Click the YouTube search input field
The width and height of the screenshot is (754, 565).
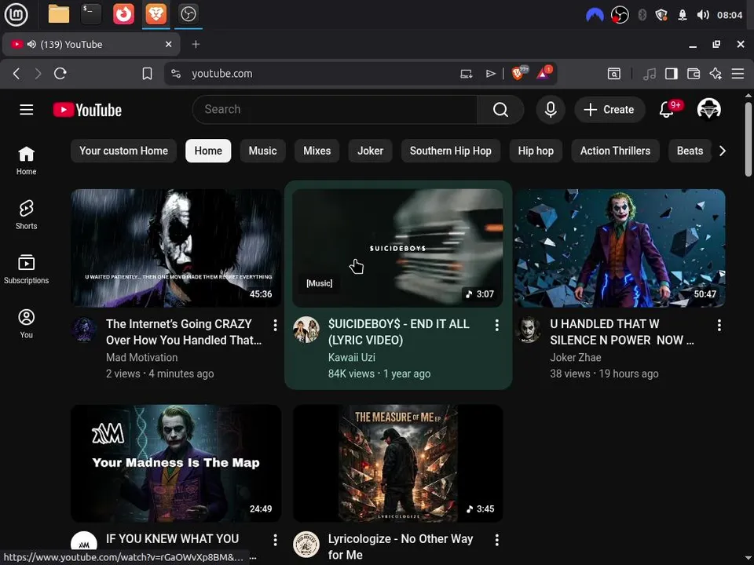click(x=335, y=110)
